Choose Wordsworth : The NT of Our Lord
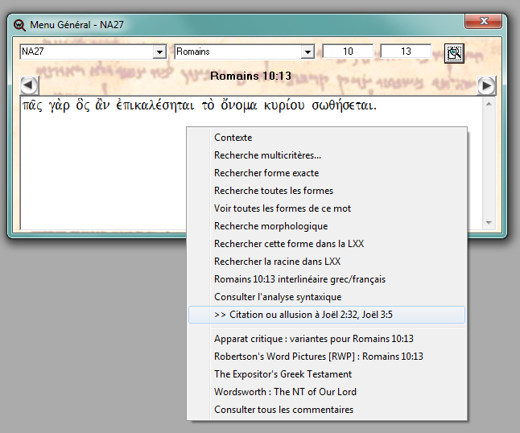 pyautogui.click(x=327, y=392)
